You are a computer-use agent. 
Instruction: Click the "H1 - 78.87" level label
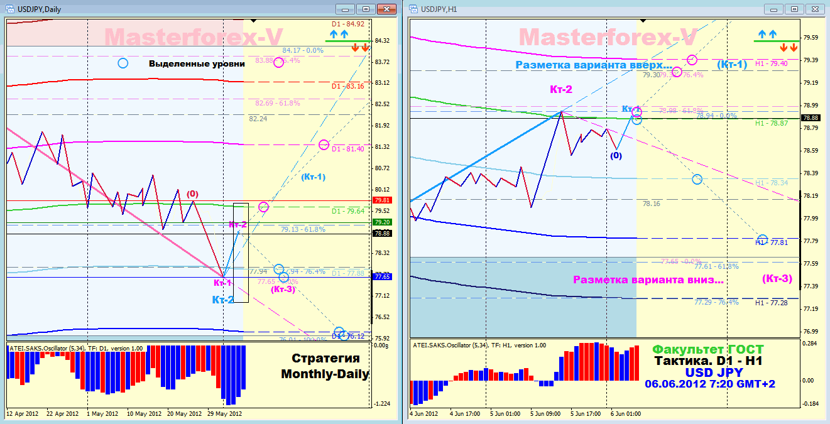(772, 123)
